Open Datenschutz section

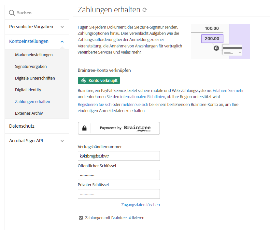pyautogui.click(x=22, y=126)
